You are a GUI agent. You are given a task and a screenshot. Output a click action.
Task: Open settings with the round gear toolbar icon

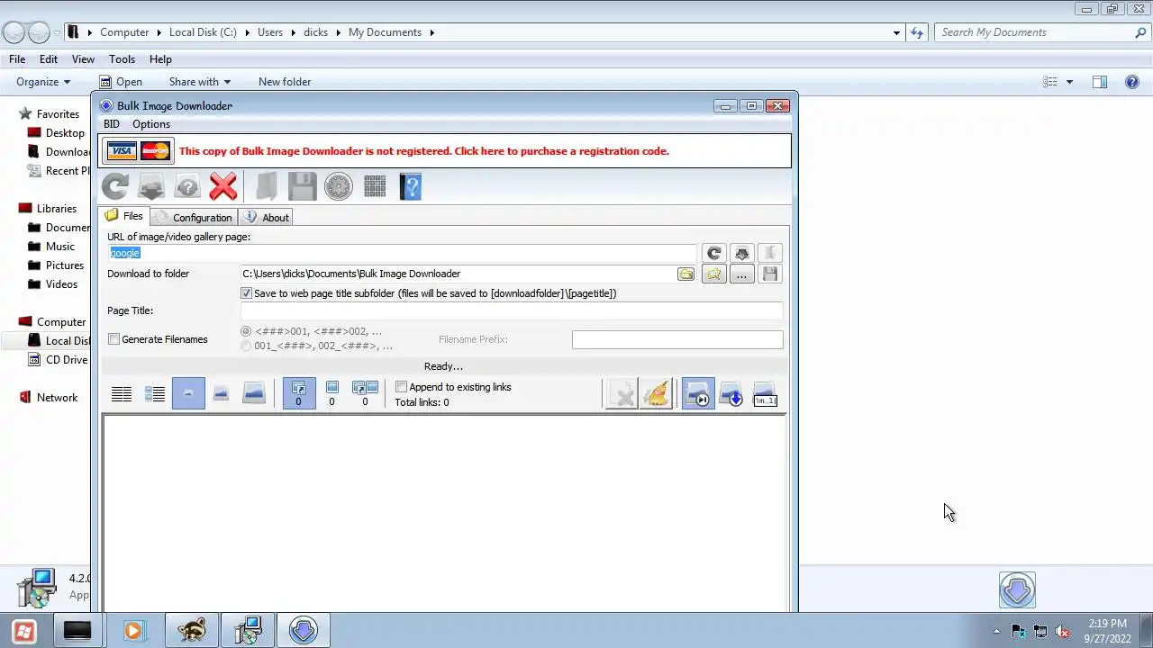(339, 186)
